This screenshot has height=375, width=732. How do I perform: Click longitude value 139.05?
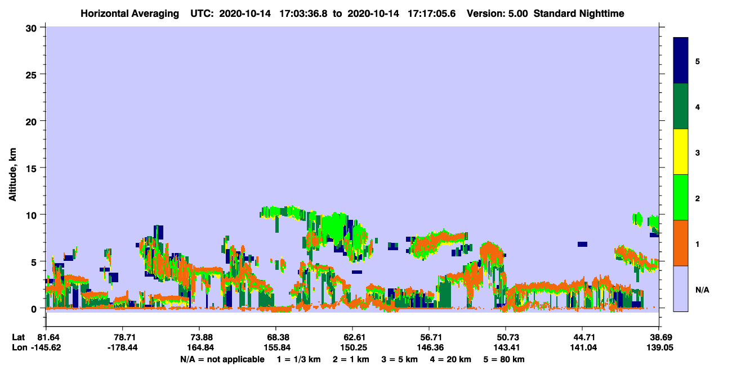[x=659, y=347]
